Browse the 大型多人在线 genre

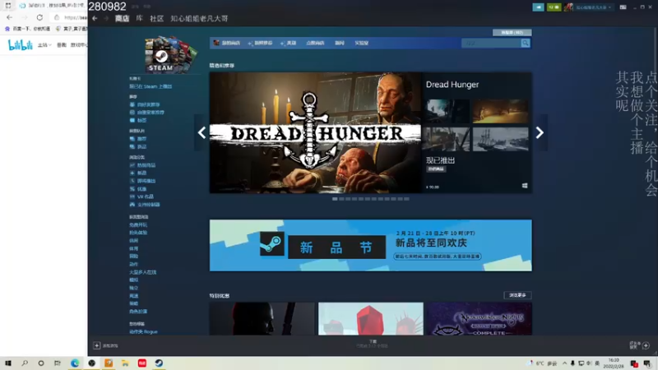pyautogui.click(x=142, y=272)
